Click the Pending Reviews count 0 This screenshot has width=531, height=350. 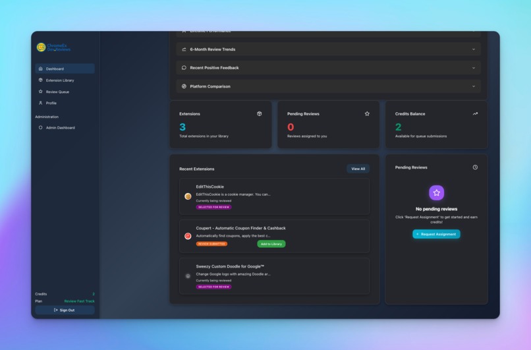291,127
